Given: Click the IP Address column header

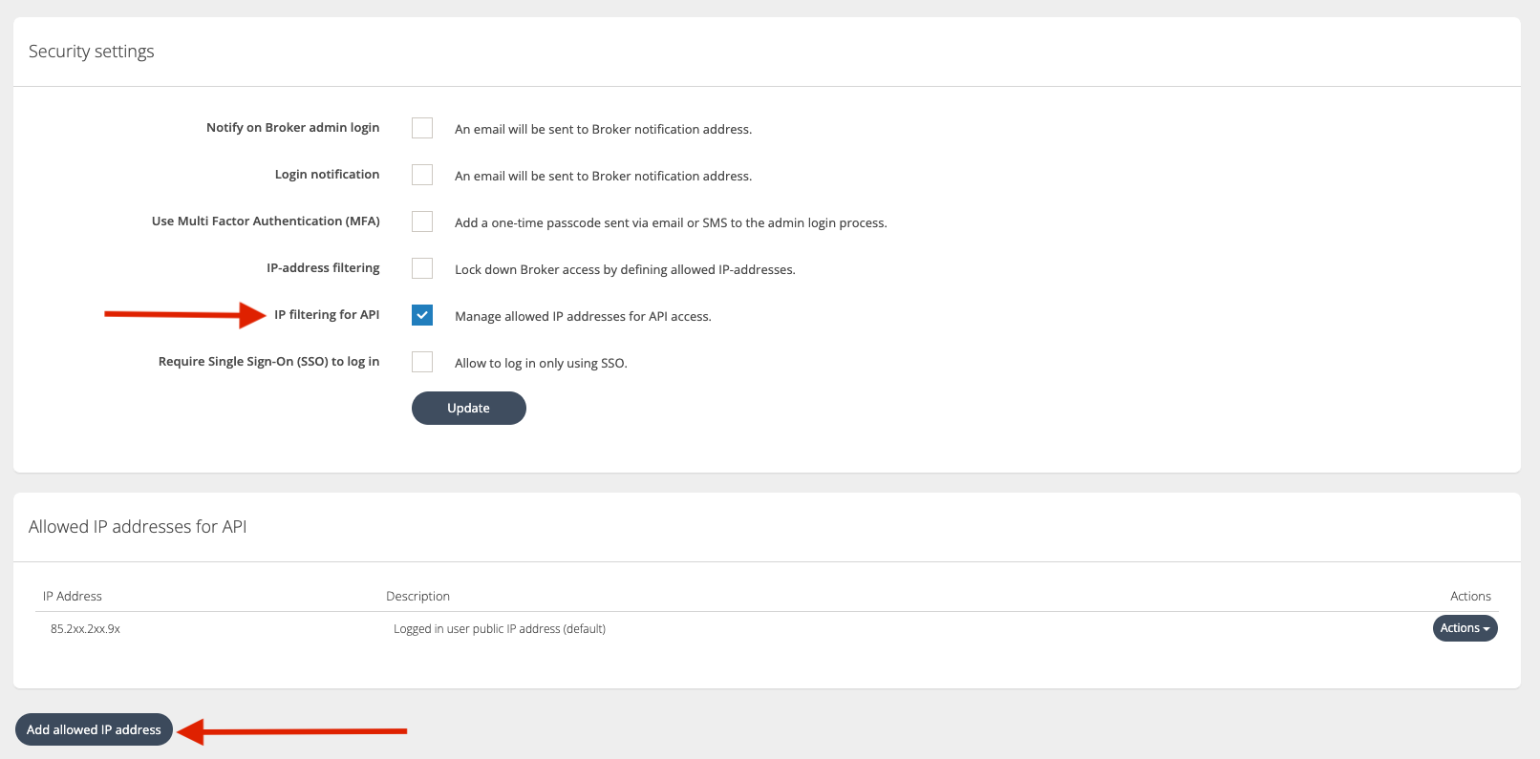Looking at the screenshot, I should pyautogui.click(x=73, y=596).
